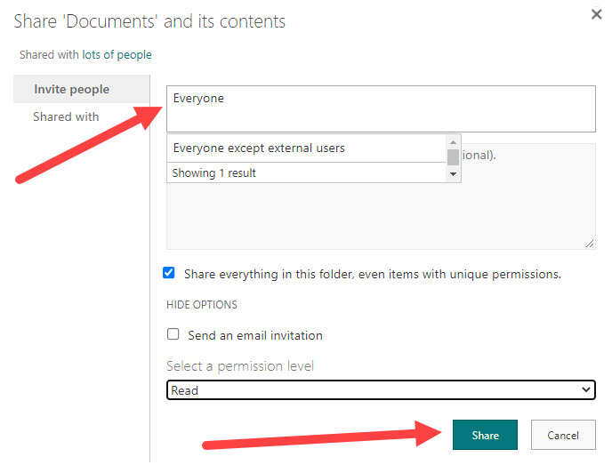
Task: Uncheck 'Share everything in this folder' checkbox
Action: coord(169,273)
